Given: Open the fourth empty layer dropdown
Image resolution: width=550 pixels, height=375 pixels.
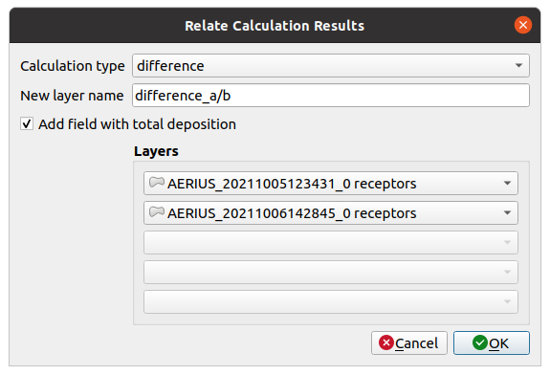Looking at the screenshot, I should pos(330,272).
